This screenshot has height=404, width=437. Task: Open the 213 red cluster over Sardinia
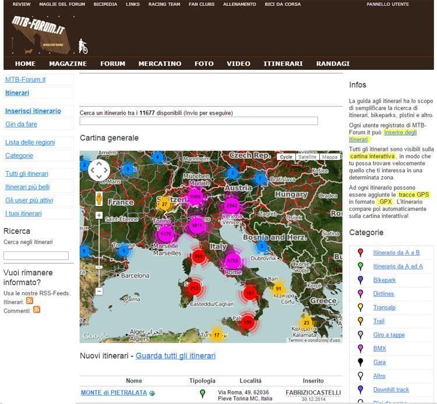click(x=194, y=288)
